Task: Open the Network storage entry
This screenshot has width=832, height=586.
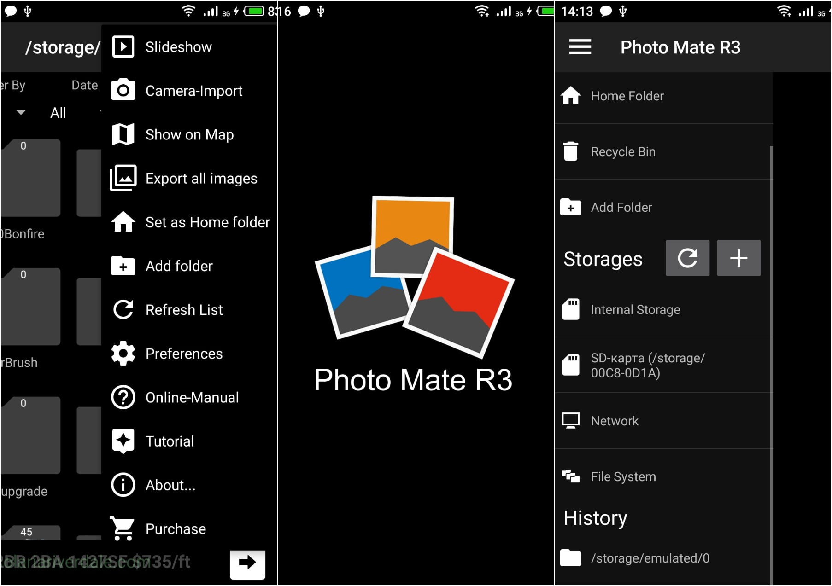Action: point(664,421)
